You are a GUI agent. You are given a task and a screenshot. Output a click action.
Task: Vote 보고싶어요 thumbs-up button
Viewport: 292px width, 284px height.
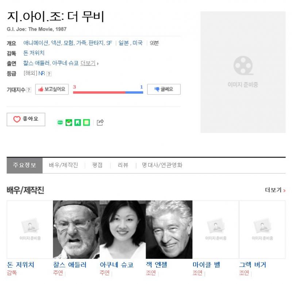(x=52, y=89)
